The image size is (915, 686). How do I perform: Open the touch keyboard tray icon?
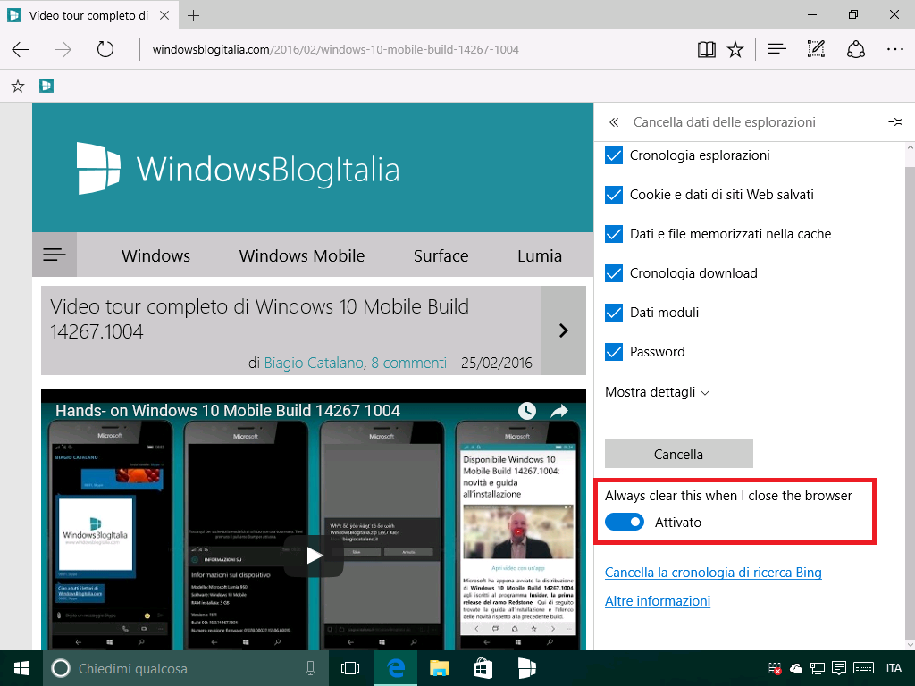pos(864,668)
